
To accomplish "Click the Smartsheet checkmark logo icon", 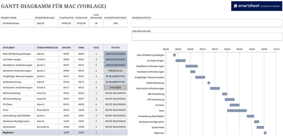I will [236, 6].
